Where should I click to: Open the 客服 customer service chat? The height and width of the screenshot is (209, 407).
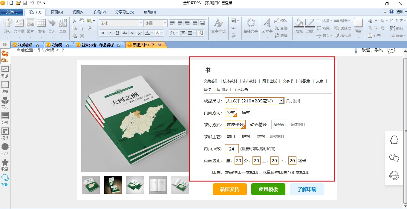(x=5, y=181)
